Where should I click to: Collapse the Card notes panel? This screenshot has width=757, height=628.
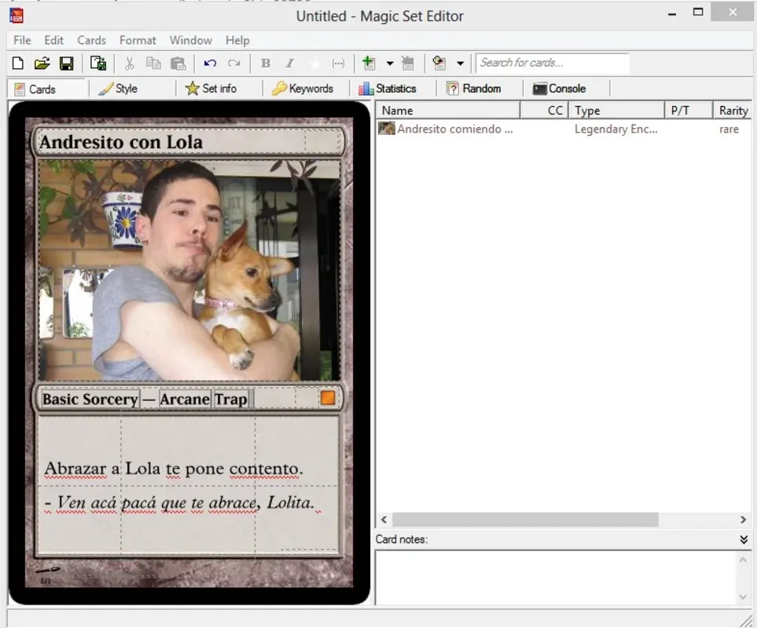pos(742,539)
